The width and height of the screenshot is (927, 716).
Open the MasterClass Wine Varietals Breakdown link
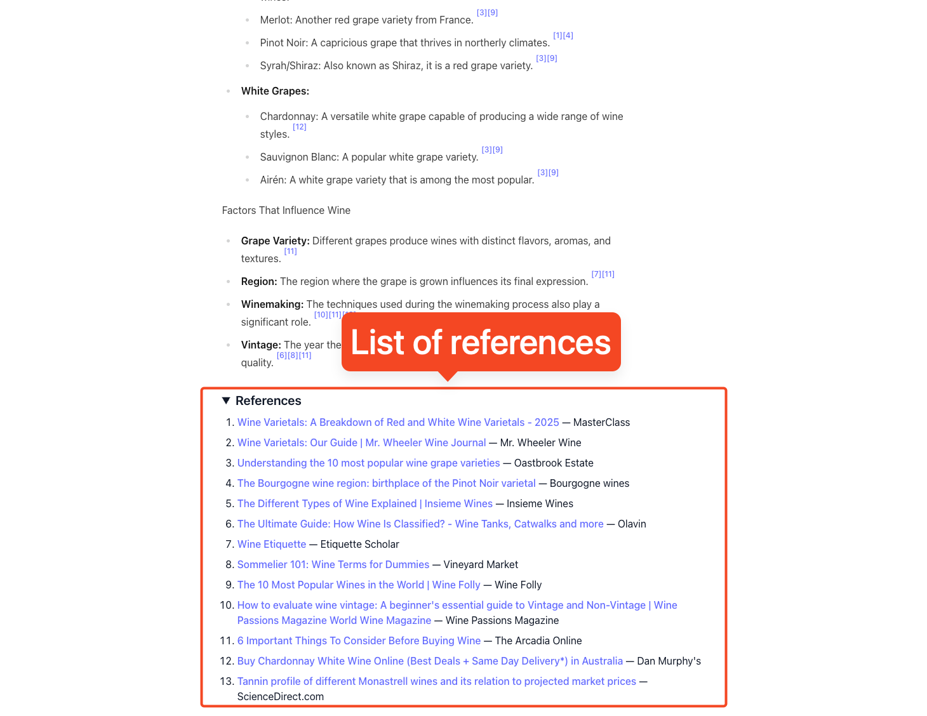(398, 422)
